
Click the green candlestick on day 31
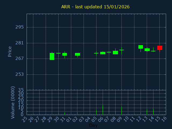coord(64,54)
